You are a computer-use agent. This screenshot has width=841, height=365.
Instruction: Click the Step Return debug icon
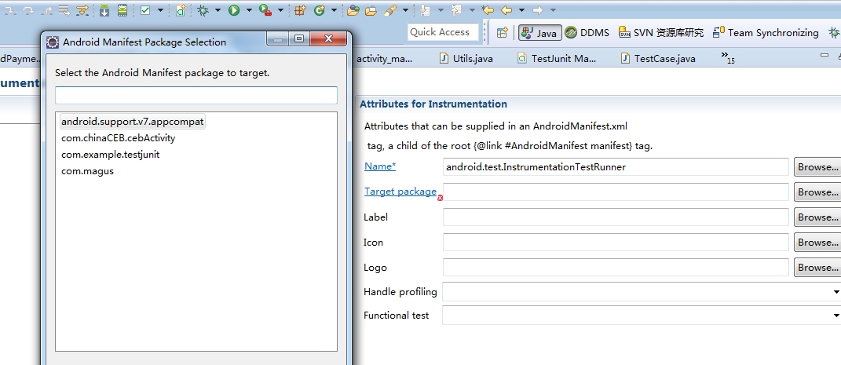[46, 9]
